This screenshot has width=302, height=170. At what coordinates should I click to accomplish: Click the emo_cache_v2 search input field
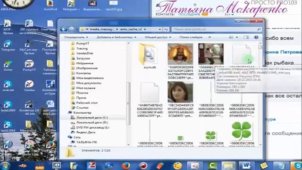pos(217,29)
